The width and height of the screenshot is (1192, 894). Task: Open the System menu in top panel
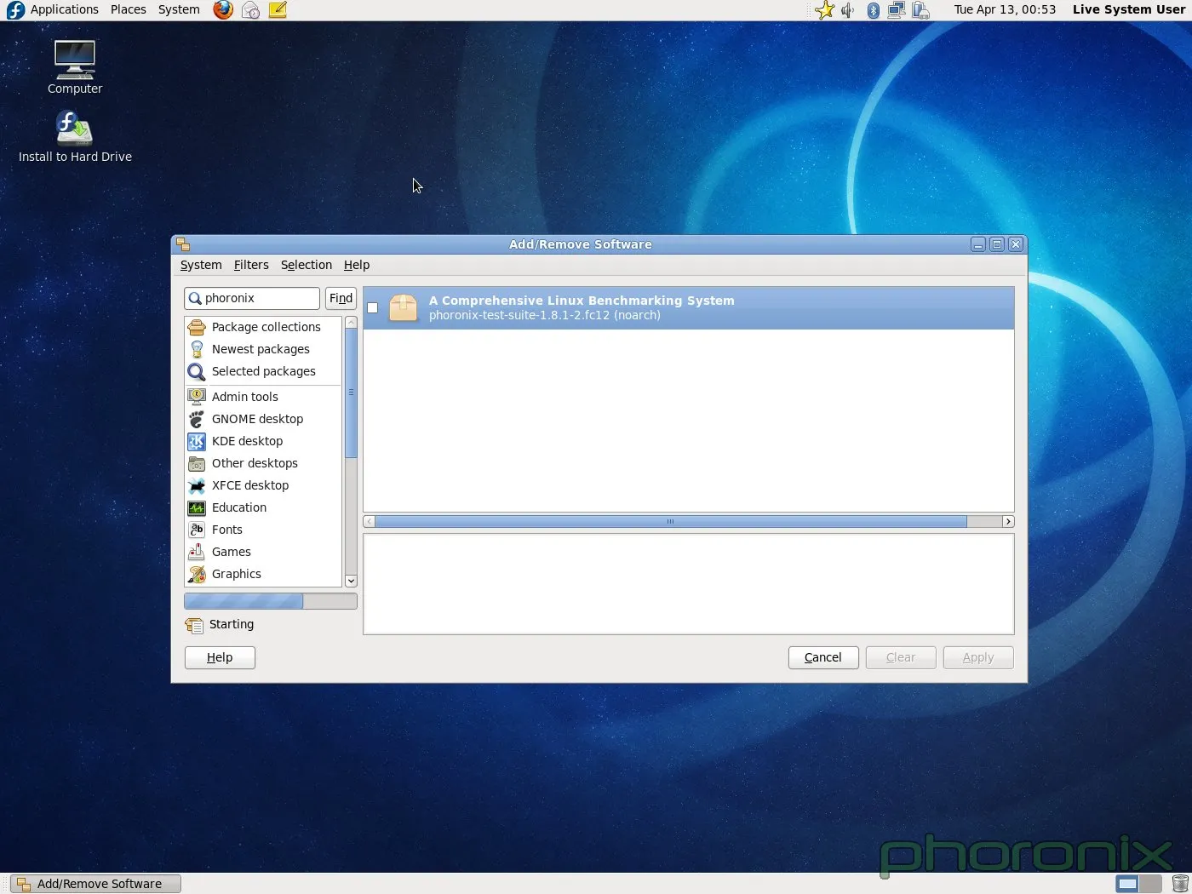[x=179, y=9]
